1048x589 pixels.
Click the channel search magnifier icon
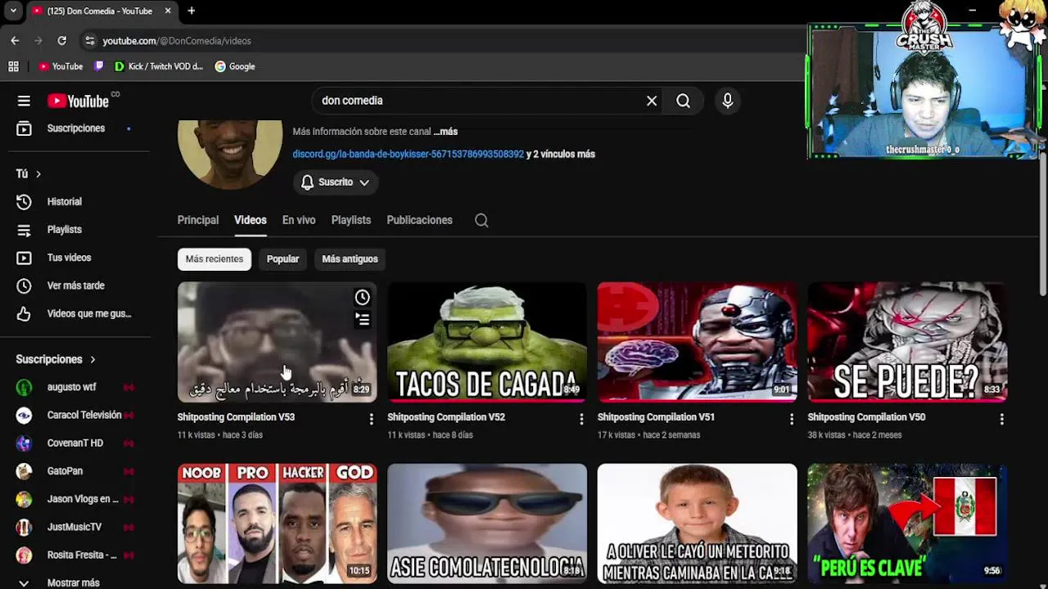481,220
